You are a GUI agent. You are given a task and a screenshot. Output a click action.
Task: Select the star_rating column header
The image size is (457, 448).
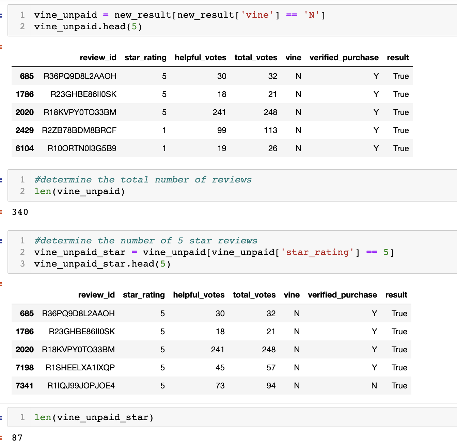coord(145,58)
